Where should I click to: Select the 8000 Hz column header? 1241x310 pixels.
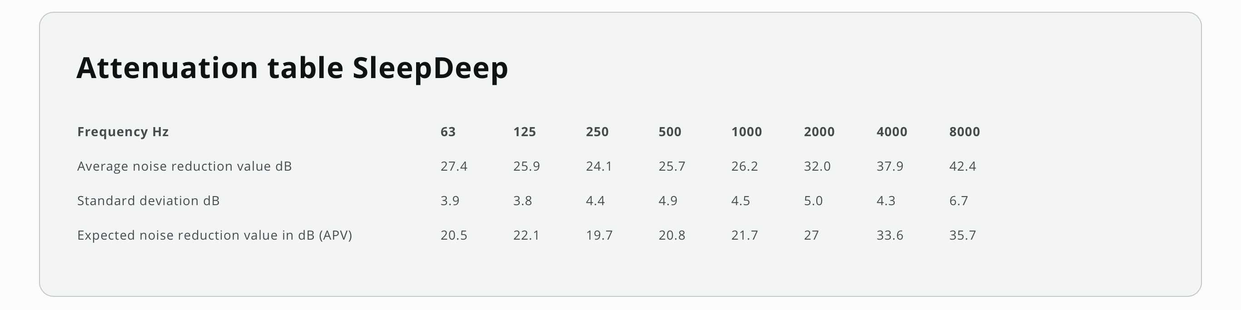pos(964,132)
